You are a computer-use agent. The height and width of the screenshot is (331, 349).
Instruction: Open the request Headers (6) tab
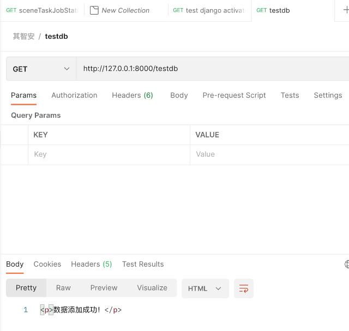[x=133, y=95]
